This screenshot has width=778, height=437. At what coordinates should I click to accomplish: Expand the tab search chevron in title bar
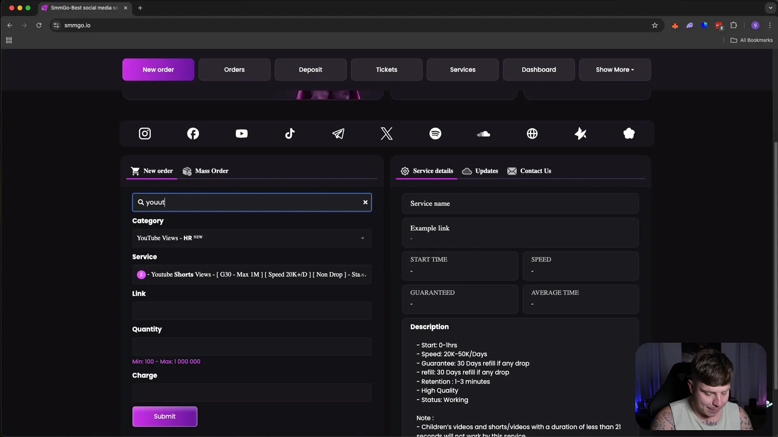coord(770,8)
